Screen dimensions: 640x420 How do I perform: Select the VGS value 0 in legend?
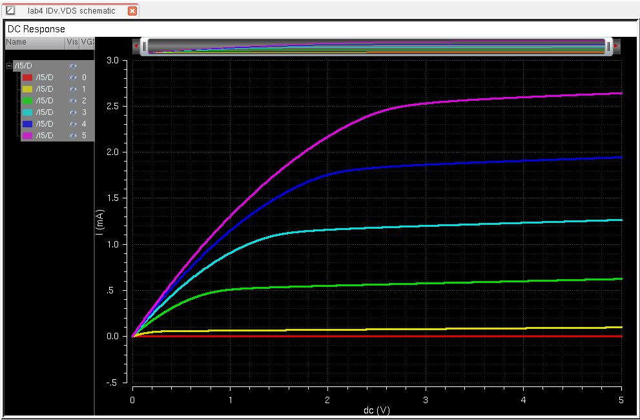coord(84,78)
